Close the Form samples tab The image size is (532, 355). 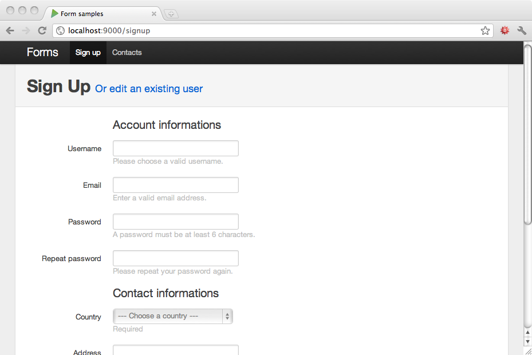tap(153, 14)
